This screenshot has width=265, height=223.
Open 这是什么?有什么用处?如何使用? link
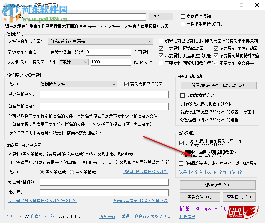(211, 172)
